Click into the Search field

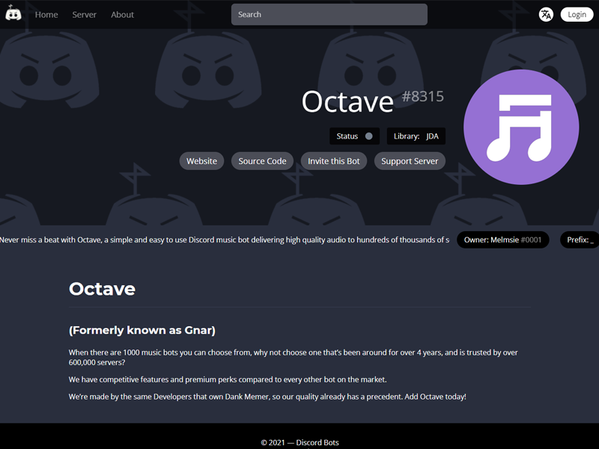point(329,14)
